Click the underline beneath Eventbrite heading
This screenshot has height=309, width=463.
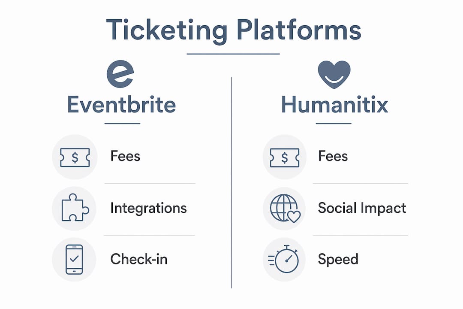pyautogui.click(x=122, y=123)
